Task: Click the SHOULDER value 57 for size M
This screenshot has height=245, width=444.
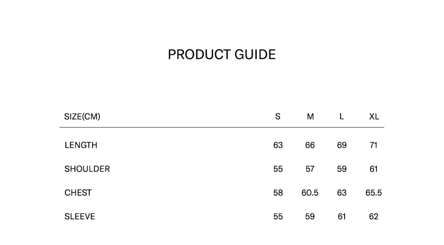Action: click(310, 169)
